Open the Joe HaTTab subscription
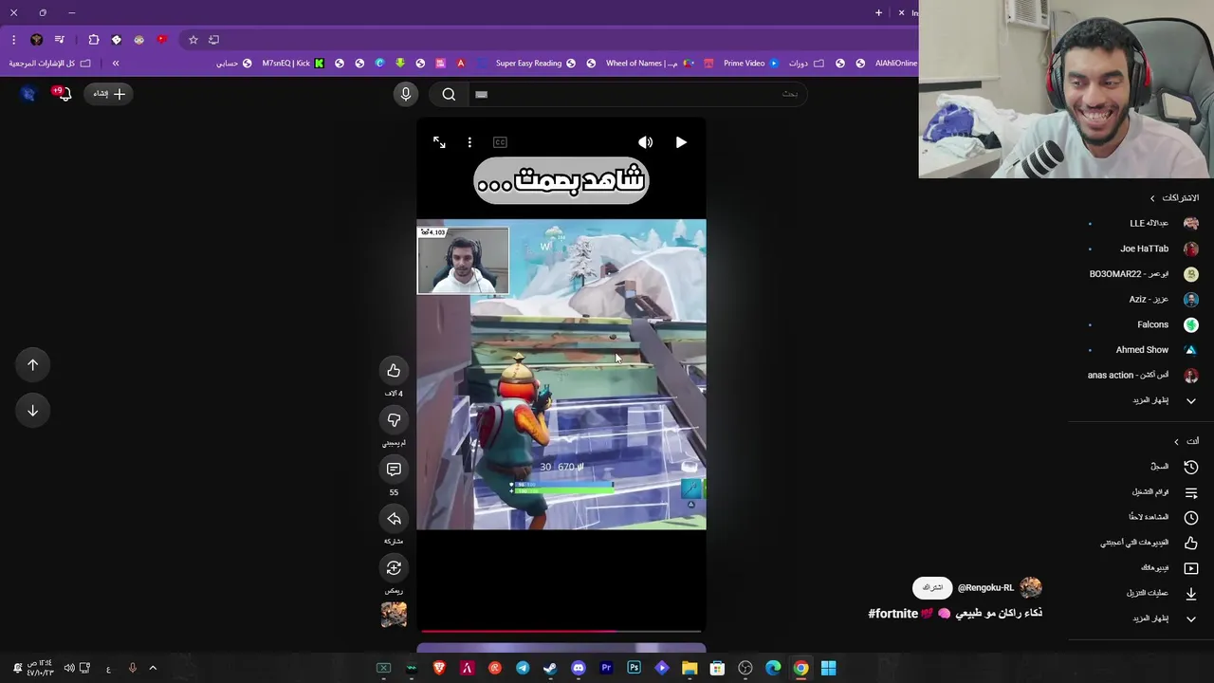 pyautogui.click(x=1143, y=249)
